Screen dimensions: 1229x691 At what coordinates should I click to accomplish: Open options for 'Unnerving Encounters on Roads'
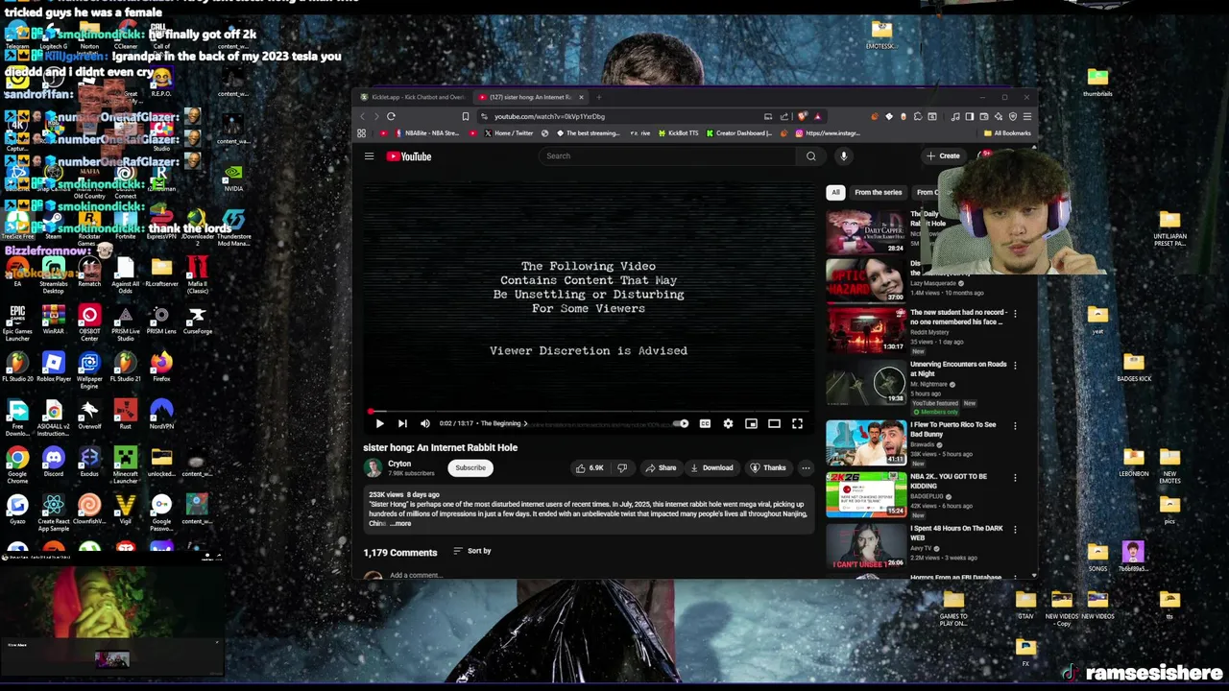[1015, 365]
